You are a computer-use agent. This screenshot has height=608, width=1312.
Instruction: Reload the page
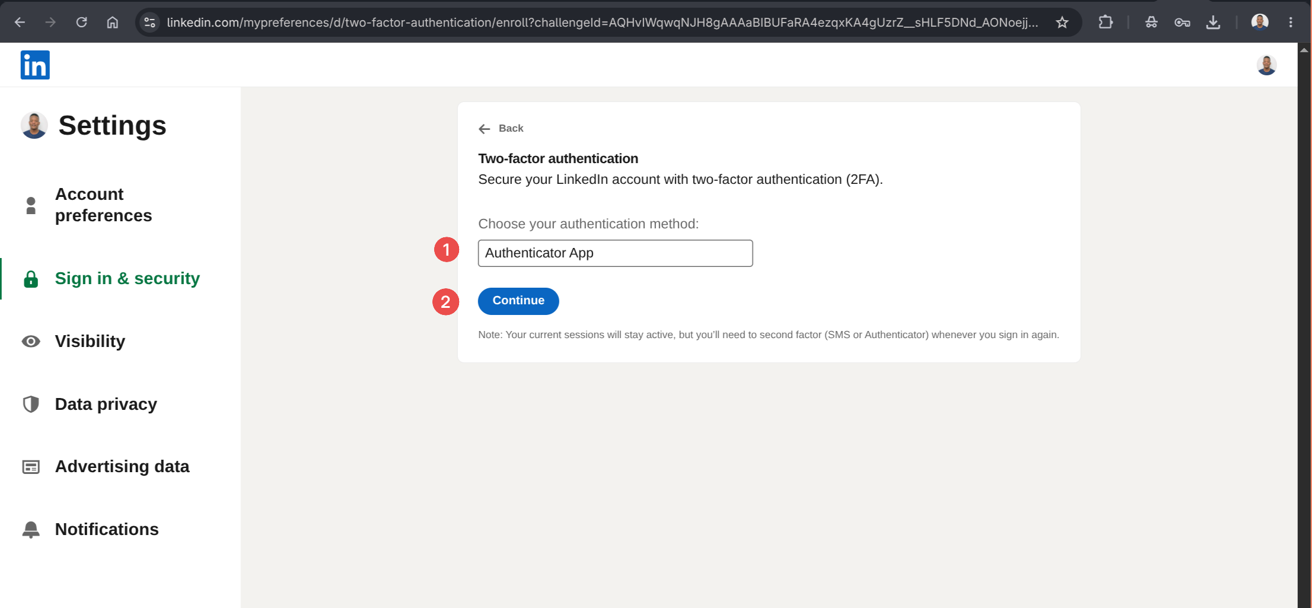tap(82, 23)
